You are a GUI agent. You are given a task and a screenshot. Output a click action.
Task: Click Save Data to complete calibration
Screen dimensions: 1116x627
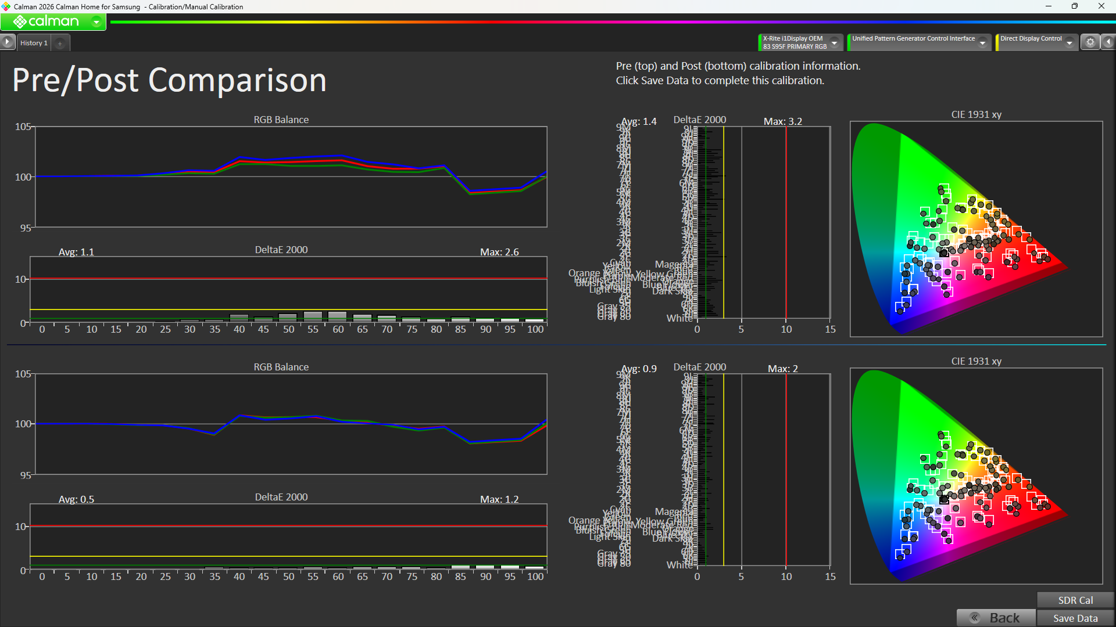1075,618
